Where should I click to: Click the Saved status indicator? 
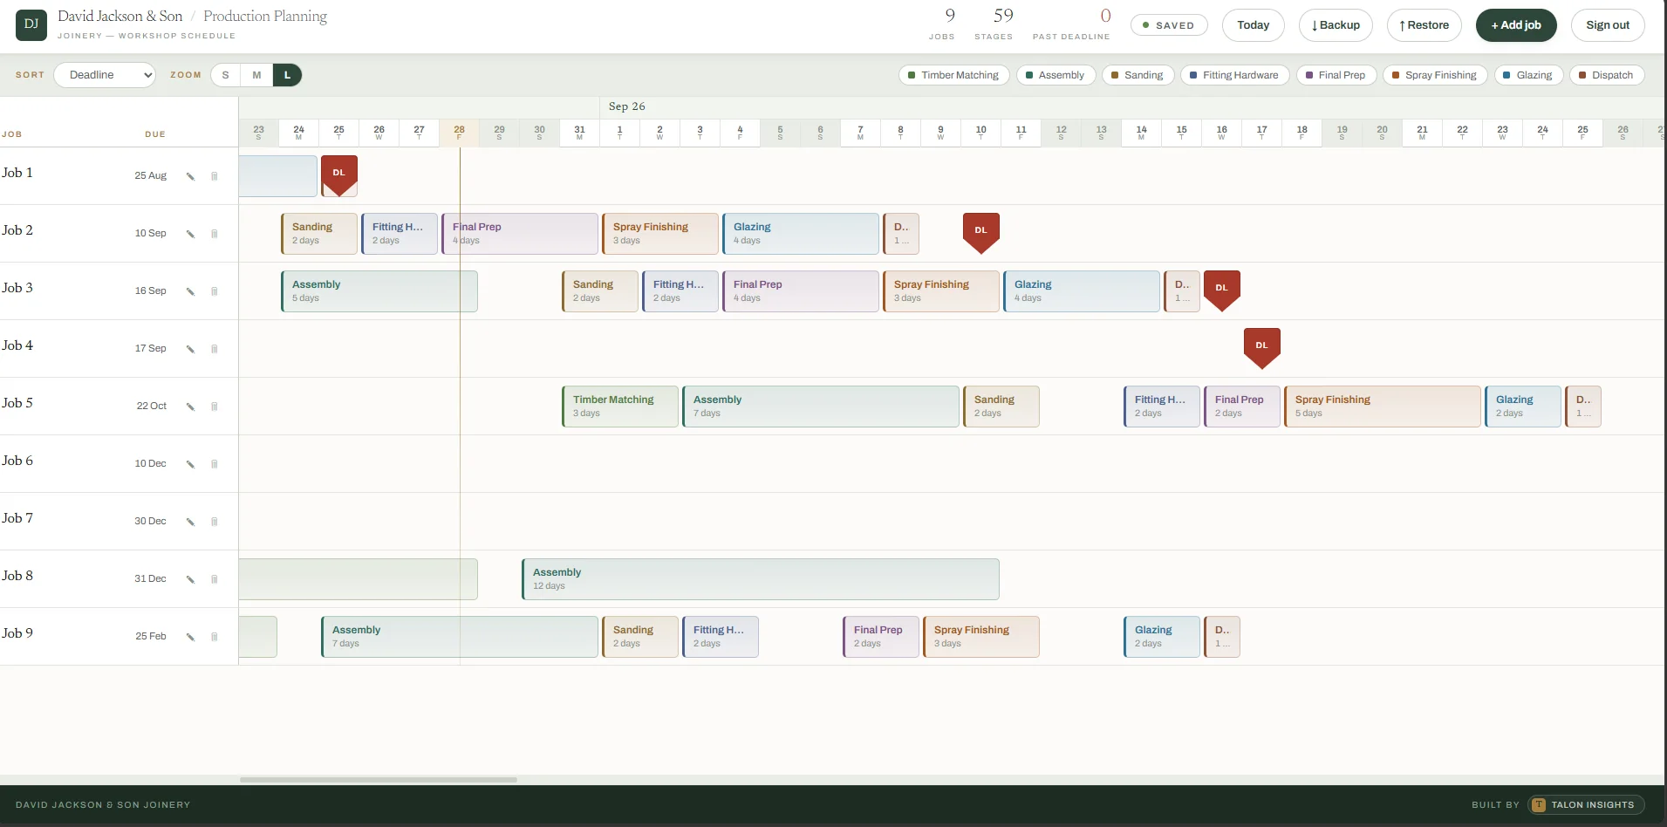tap(1169, 25)
